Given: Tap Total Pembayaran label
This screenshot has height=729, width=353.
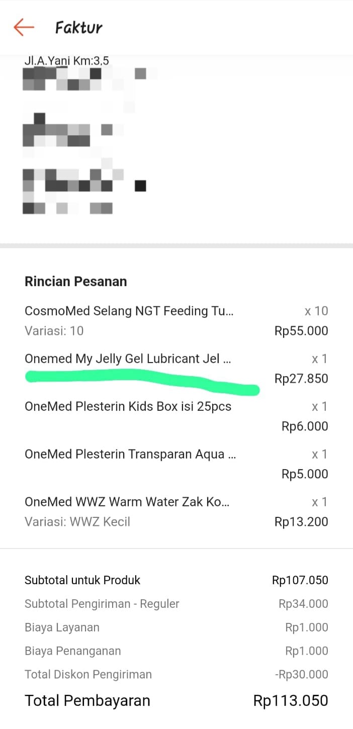Looking at the screenshot, I should pyautogui.click(x=87, y=700).
